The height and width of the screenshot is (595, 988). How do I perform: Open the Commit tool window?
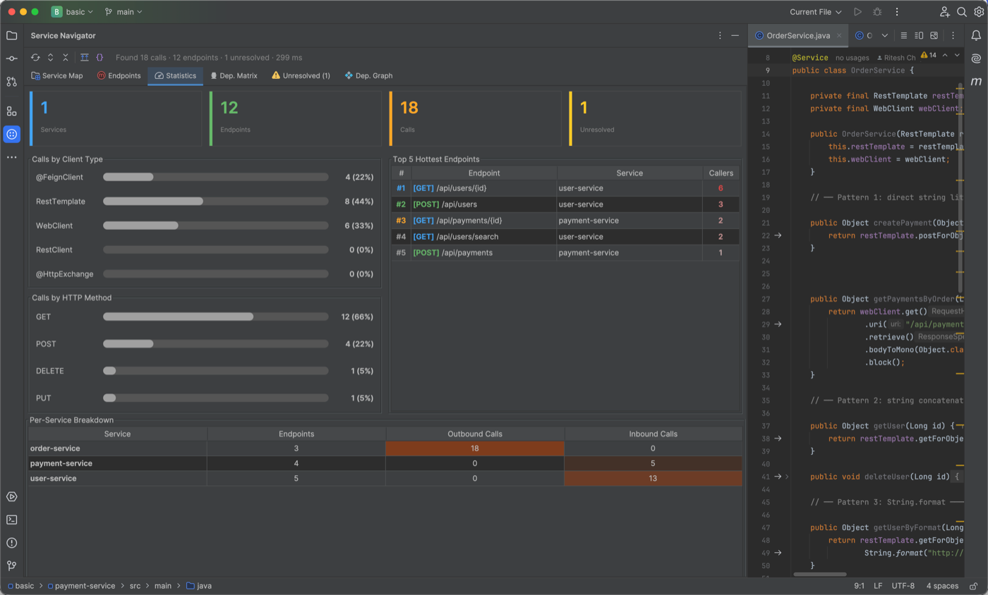click(x=12, y=59)
